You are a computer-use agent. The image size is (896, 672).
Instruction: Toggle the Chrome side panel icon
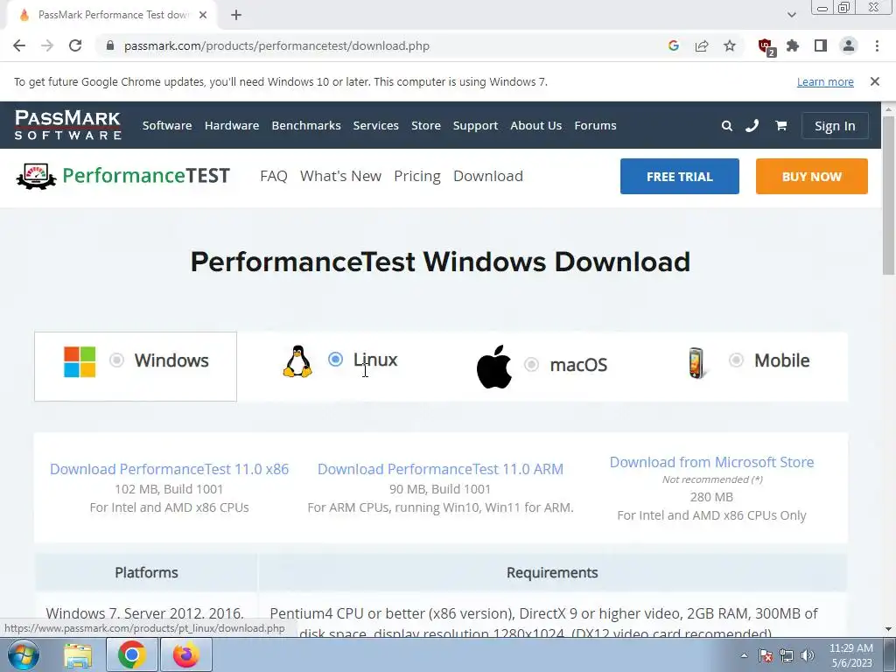821,45
